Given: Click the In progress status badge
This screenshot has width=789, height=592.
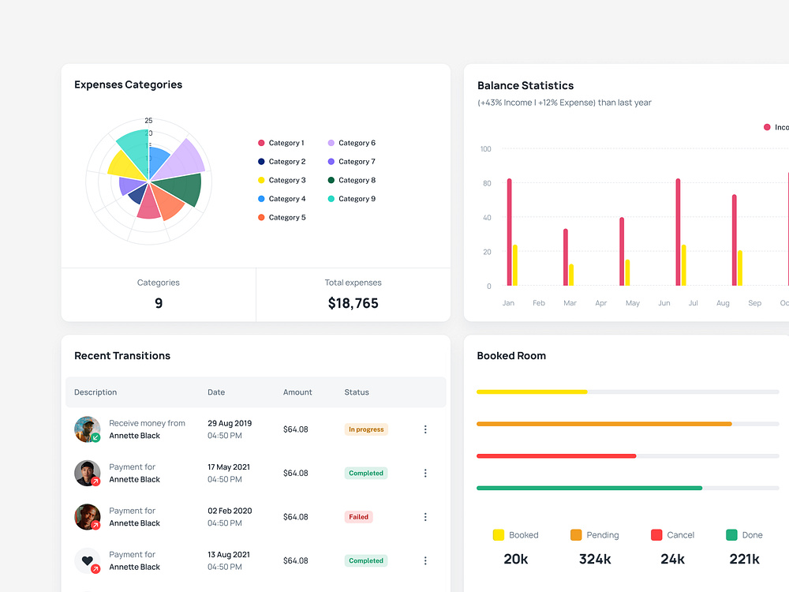Looking at the screenshot, I should click(366, 429).
